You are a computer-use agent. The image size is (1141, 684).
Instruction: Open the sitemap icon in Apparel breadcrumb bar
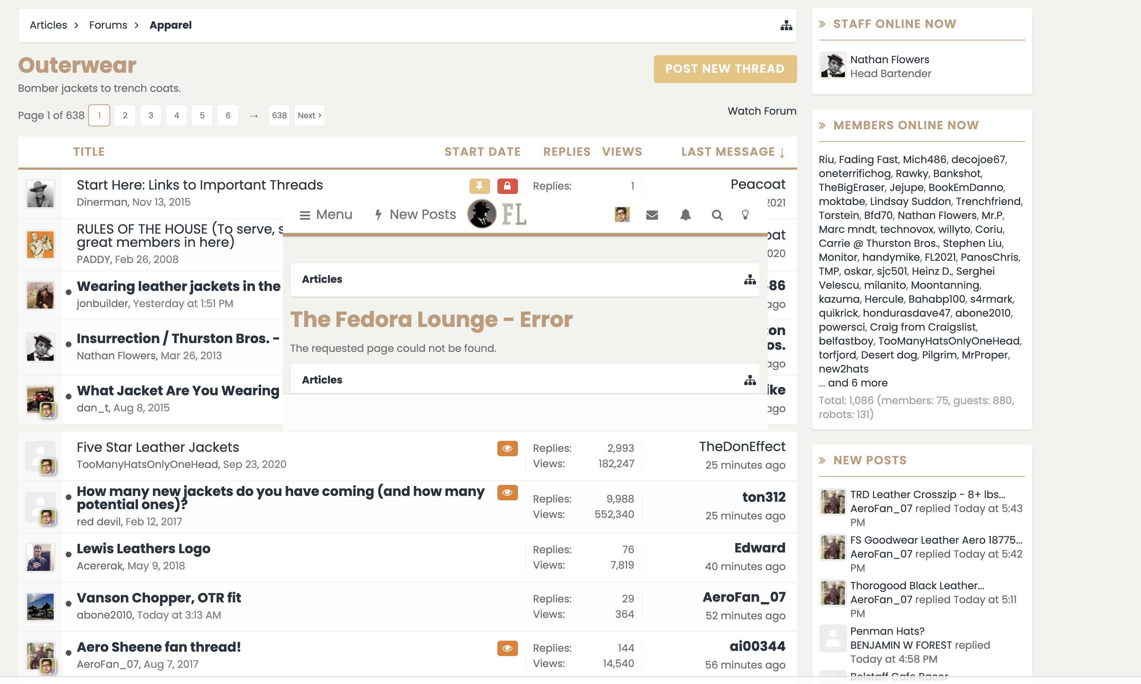click(786, 25)
